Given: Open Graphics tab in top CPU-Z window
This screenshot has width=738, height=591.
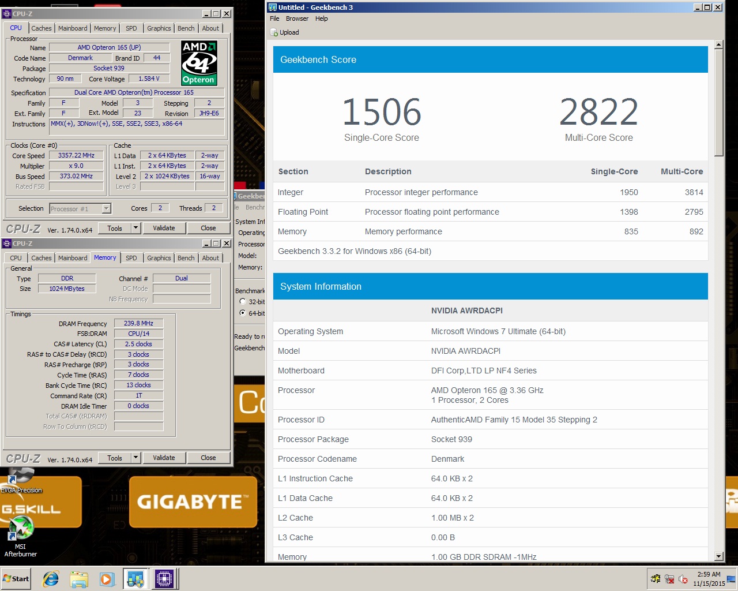Looking at the screenshot, I should point(159,28).
